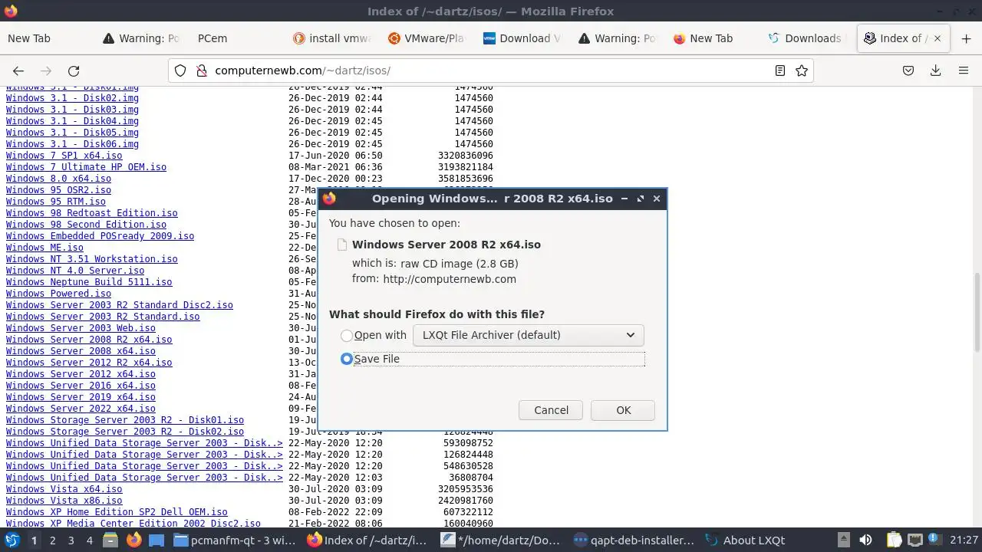Viewport: 982px width, 552px height.
Task: Open Windows NT 4.0 Server.iso link
Action: pyautogui.click(x=75, y=271)
